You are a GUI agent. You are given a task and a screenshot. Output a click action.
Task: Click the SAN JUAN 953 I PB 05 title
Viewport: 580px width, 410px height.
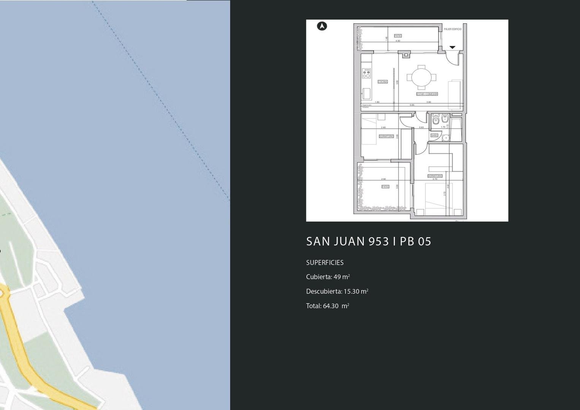[368, 241]
